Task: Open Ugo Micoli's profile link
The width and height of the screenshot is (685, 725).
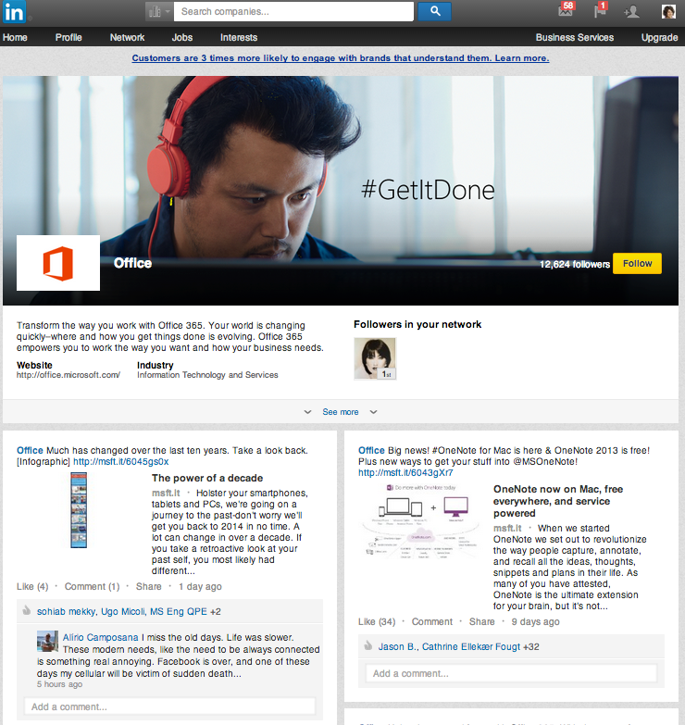Action: pyautogui.click(x=123, y=612)
